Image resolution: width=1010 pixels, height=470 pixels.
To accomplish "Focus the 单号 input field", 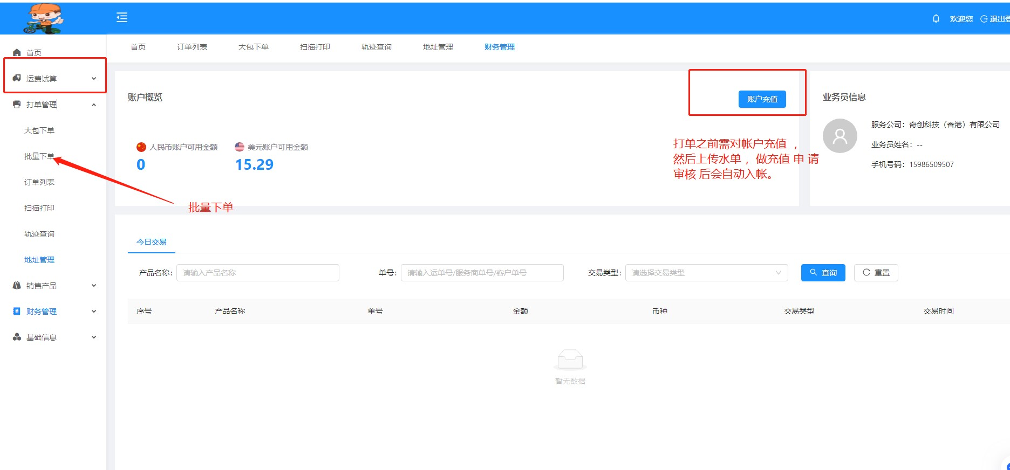I will pyautogui.click(x=482, y=273).
